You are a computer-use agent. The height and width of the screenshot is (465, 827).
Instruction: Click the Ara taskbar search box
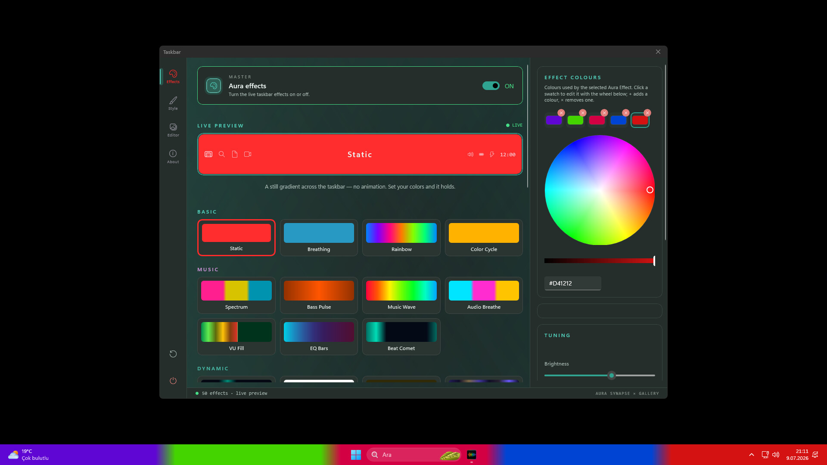pos(413,455)
